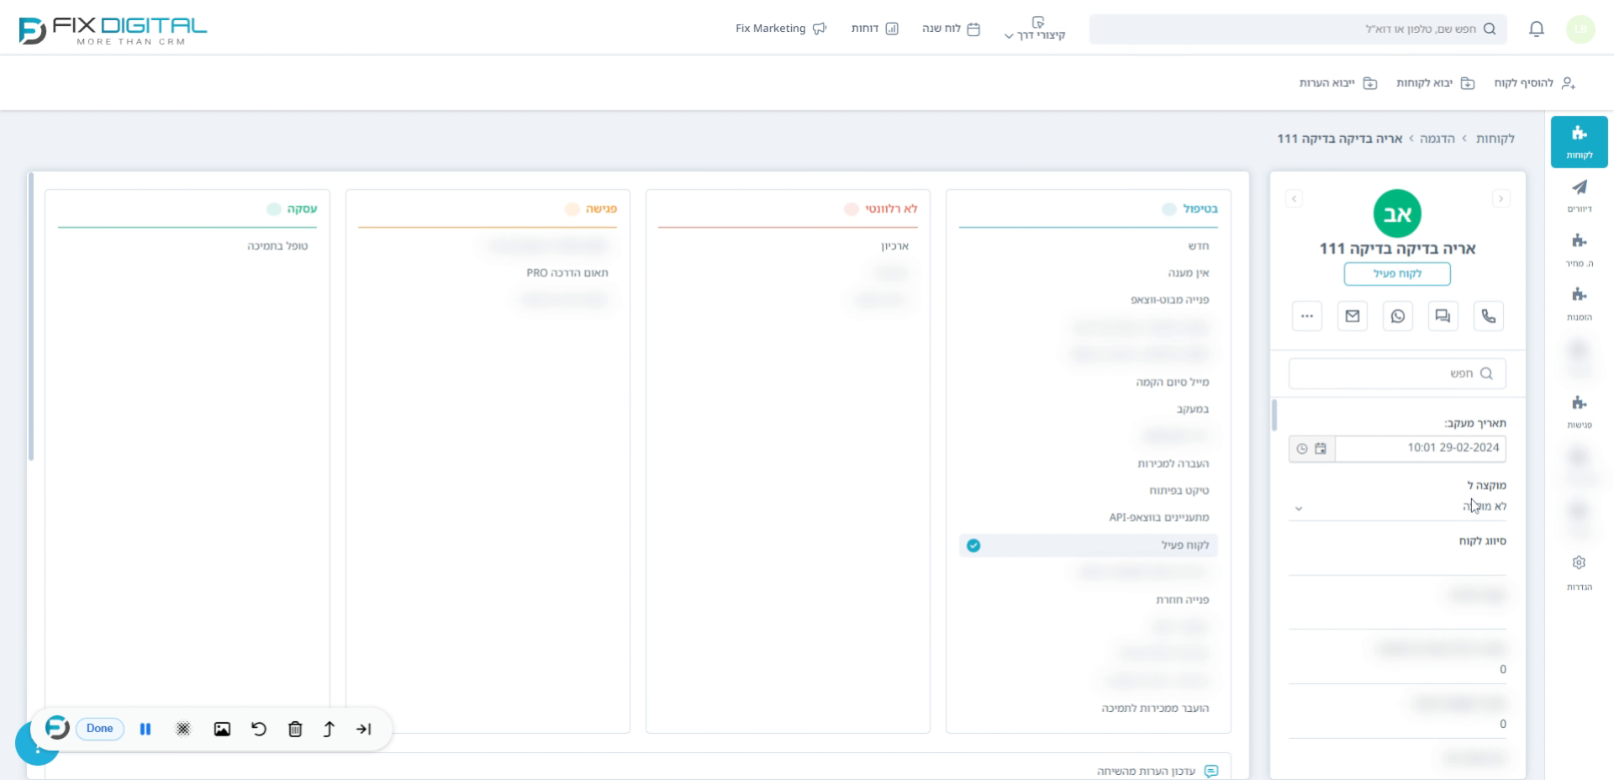This screenshot has height=780, width=1614.
Task: Open the date picker calendar icon
Action: click(x=1321, y=449)
